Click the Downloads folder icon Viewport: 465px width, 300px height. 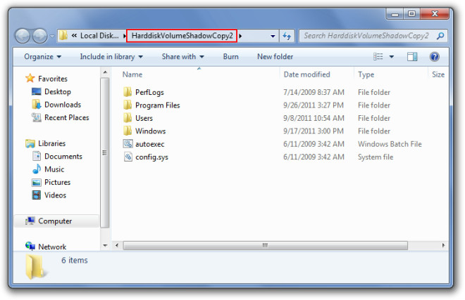click(x=37, y=104)
